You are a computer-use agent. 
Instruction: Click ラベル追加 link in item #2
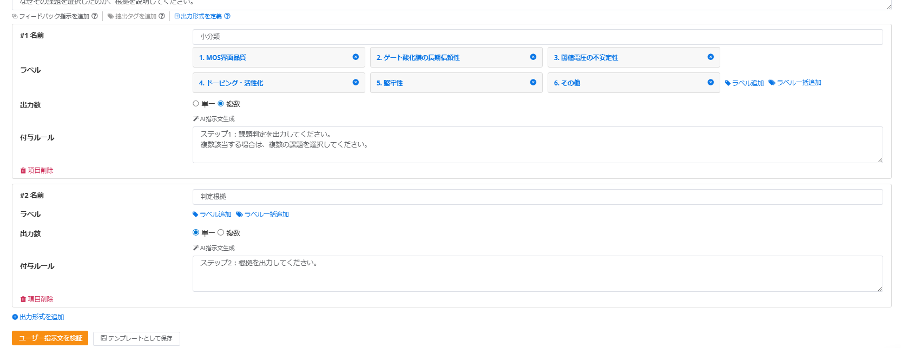coord(212,215)
